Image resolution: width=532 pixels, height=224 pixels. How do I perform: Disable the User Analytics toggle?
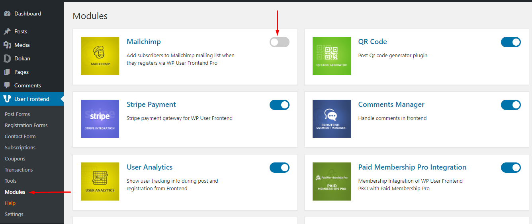(x=280, y=168)
